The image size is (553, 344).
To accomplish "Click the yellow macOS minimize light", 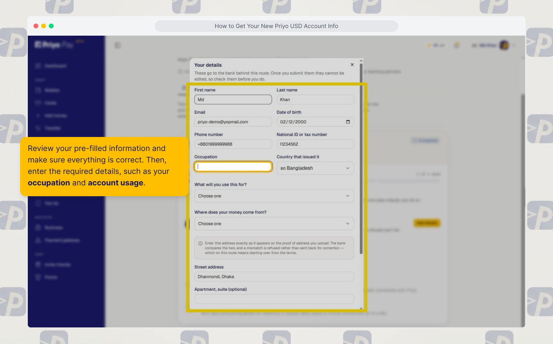I will [x=44, y=26].
